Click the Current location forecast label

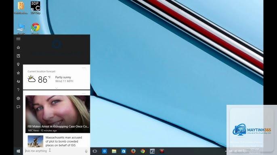pyautogui.click(x=42, y=71)
